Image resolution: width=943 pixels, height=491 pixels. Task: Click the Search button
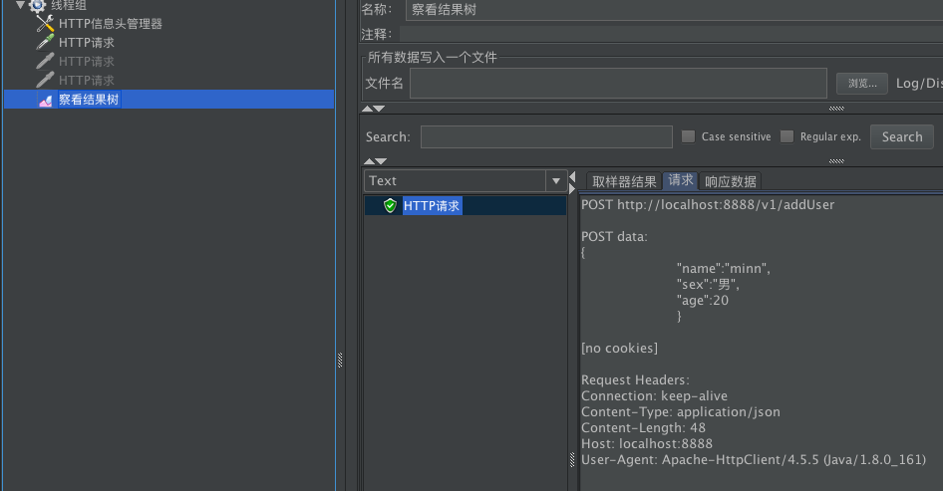[x=901, y=137]
